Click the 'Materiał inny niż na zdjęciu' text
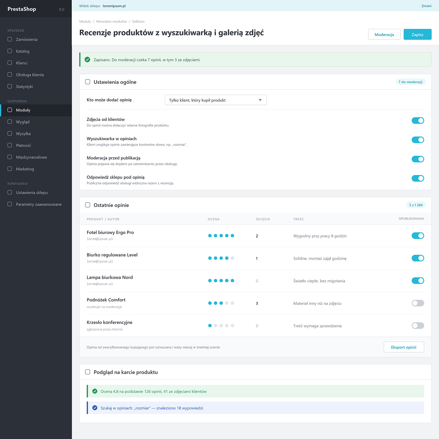439x439 pixels. (317, 303)
